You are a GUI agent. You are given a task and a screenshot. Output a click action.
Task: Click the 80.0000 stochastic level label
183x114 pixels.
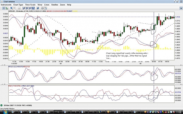click(178, 69)
